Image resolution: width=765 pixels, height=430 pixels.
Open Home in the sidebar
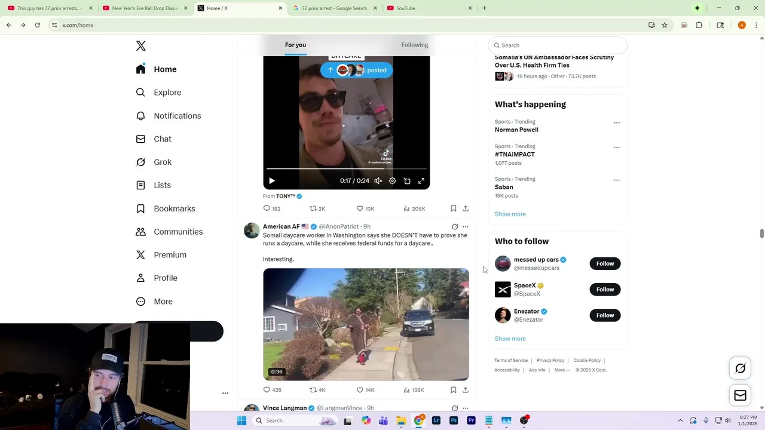click(x=156, y=69)
